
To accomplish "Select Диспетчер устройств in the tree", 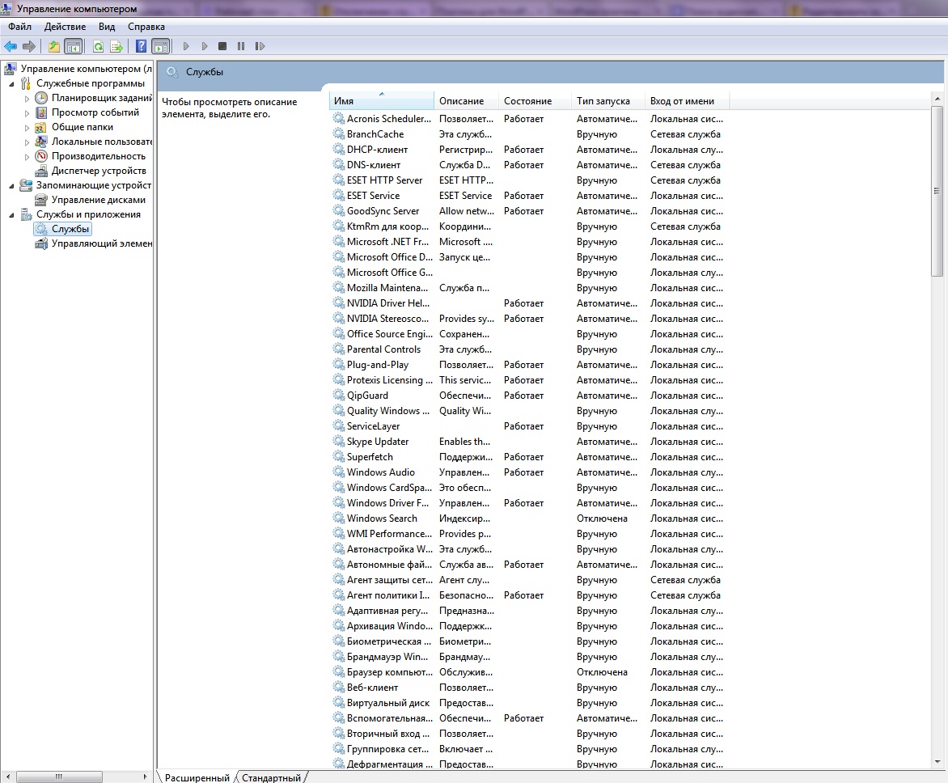I will point(98,171).
